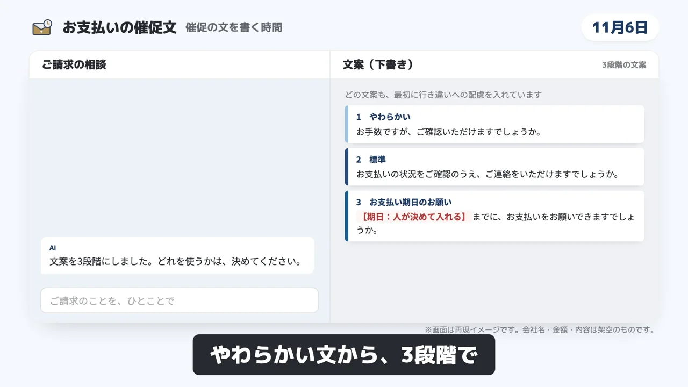
Task: Select the お支払い期日のお願い draft card
Action: pyautogui.click(x=494, y=216)
